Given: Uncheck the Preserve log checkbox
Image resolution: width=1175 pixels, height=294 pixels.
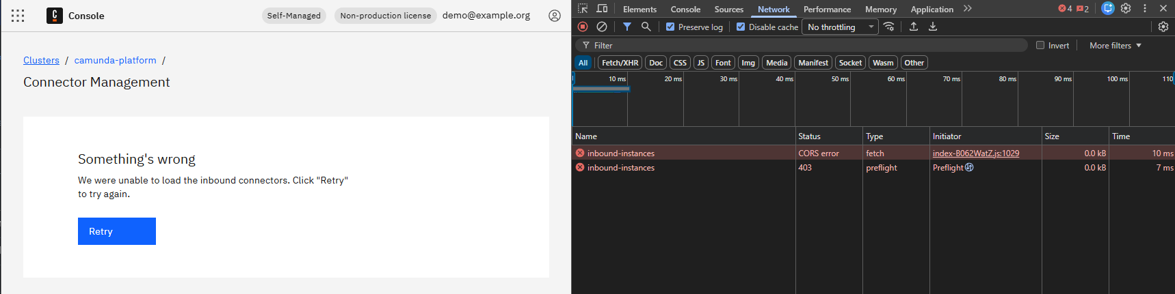Looking at the screenshot, I should pyautogui.click(x=670, y=27).
